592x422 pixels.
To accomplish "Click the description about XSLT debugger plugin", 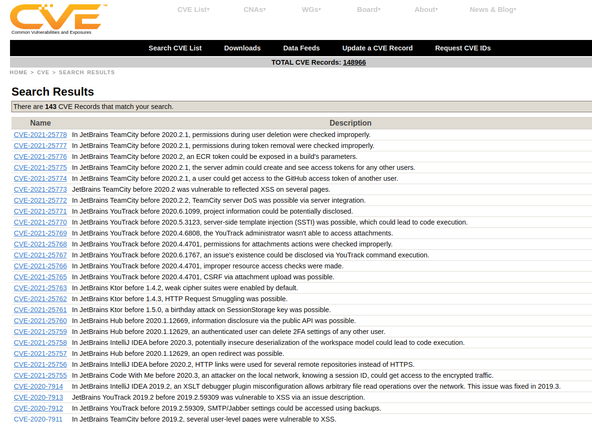I will (x=316, y=386).
